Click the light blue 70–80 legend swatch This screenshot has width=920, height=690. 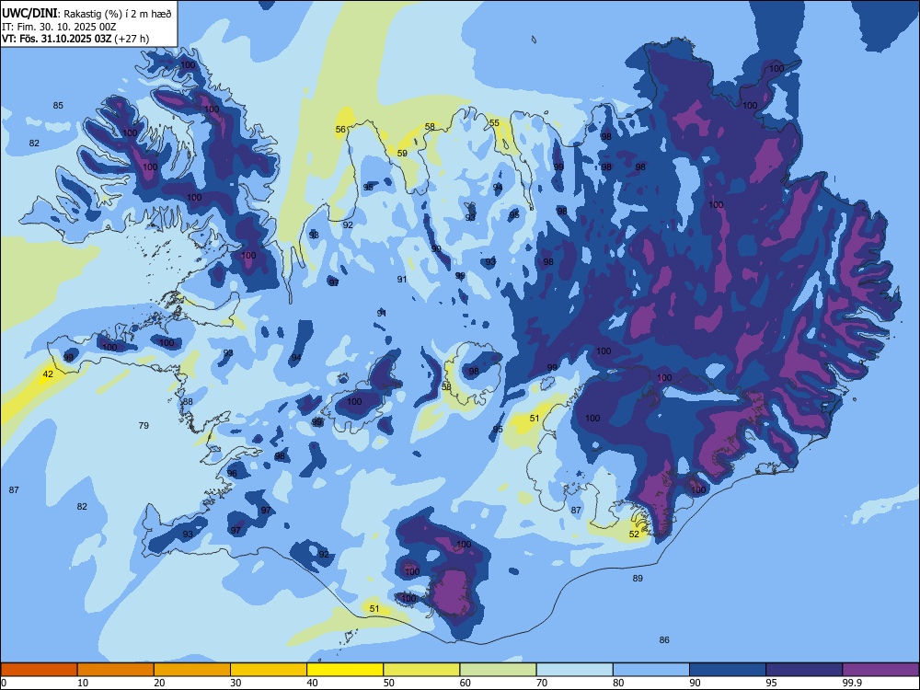(x=574, y=670)
